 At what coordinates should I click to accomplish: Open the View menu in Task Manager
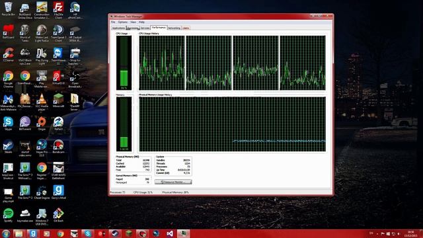coord(134,22)
